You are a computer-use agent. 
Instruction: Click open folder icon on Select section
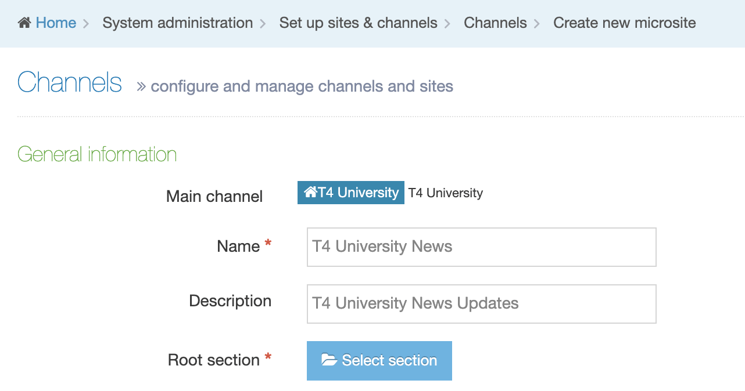(329, 360)
